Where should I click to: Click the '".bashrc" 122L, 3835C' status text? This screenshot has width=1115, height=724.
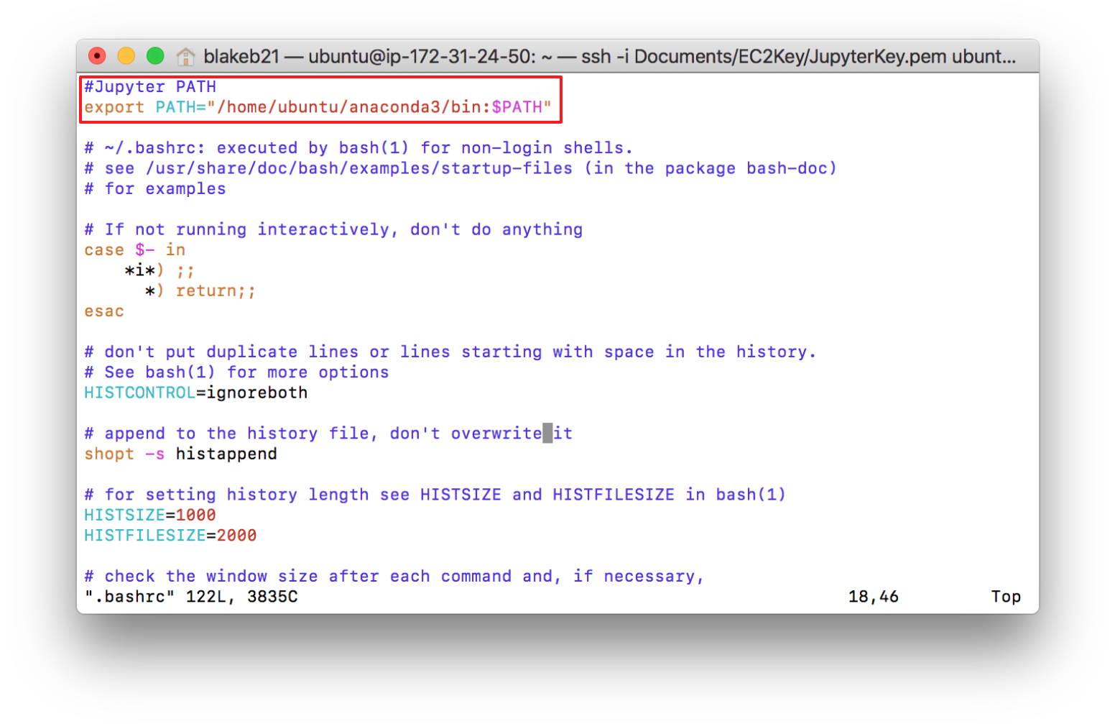click(191, 597)
